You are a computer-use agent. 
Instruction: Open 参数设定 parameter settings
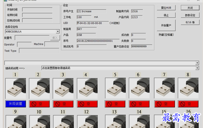pos(190,15)
